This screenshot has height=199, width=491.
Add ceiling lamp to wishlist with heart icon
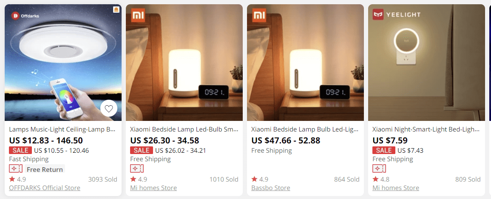click(109, 109)
